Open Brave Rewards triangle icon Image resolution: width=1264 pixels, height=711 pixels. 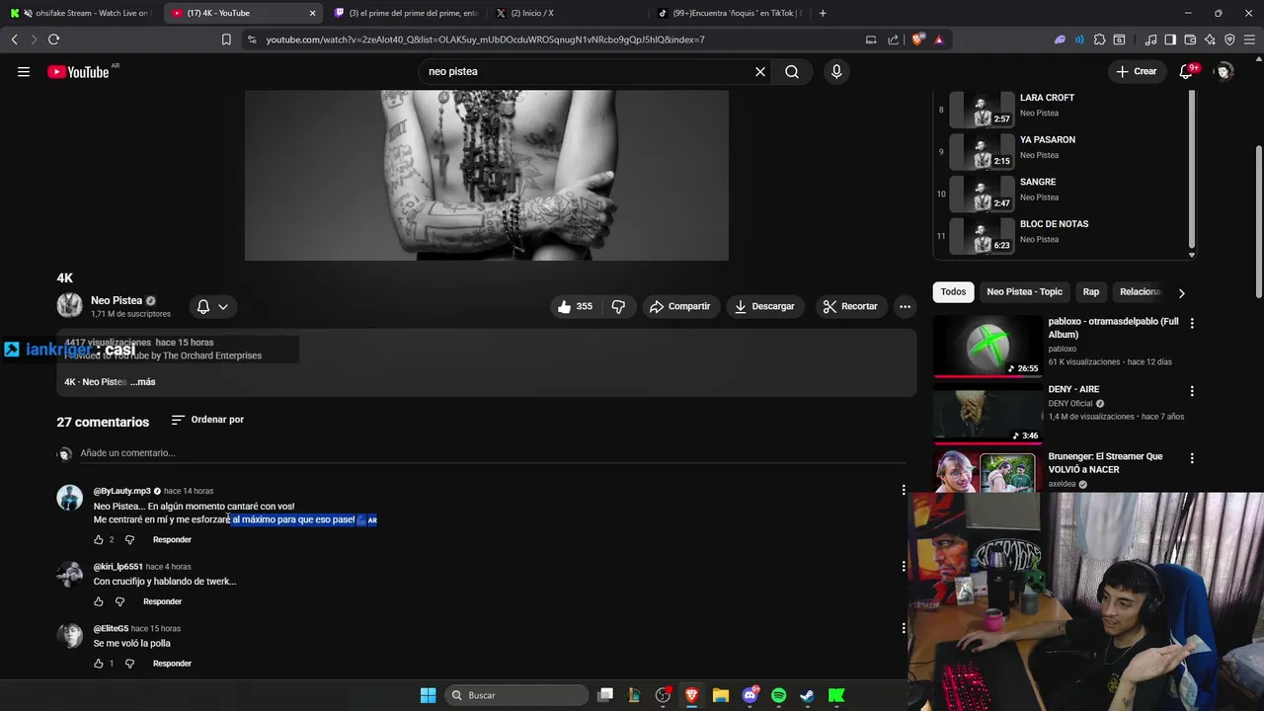(938, 39)
